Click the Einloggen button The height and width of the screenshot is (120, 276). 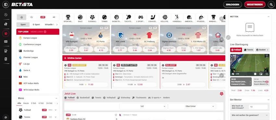(x=232, y=5)
